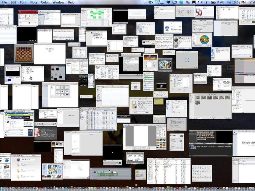Select the Chess game window thumbnail
The image size is (255, 191).
(24, 54)
